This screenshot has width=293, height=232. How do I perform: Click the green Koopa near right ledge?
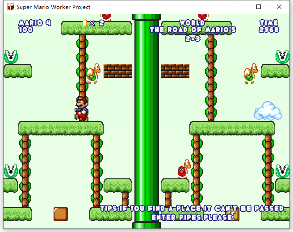[x=251, y=73]
